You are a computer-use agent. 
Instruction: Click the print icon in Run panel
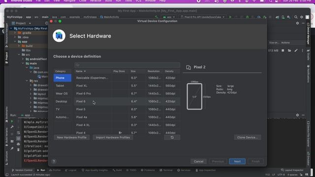coord(18,144)
